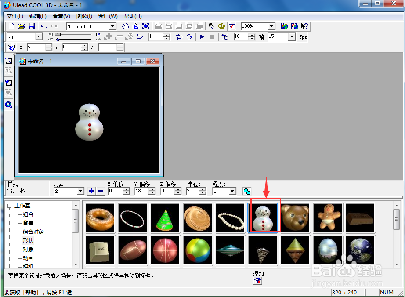Choose the football thumbnail
This screenshot has width=405, height=297.
coord(133,250)
